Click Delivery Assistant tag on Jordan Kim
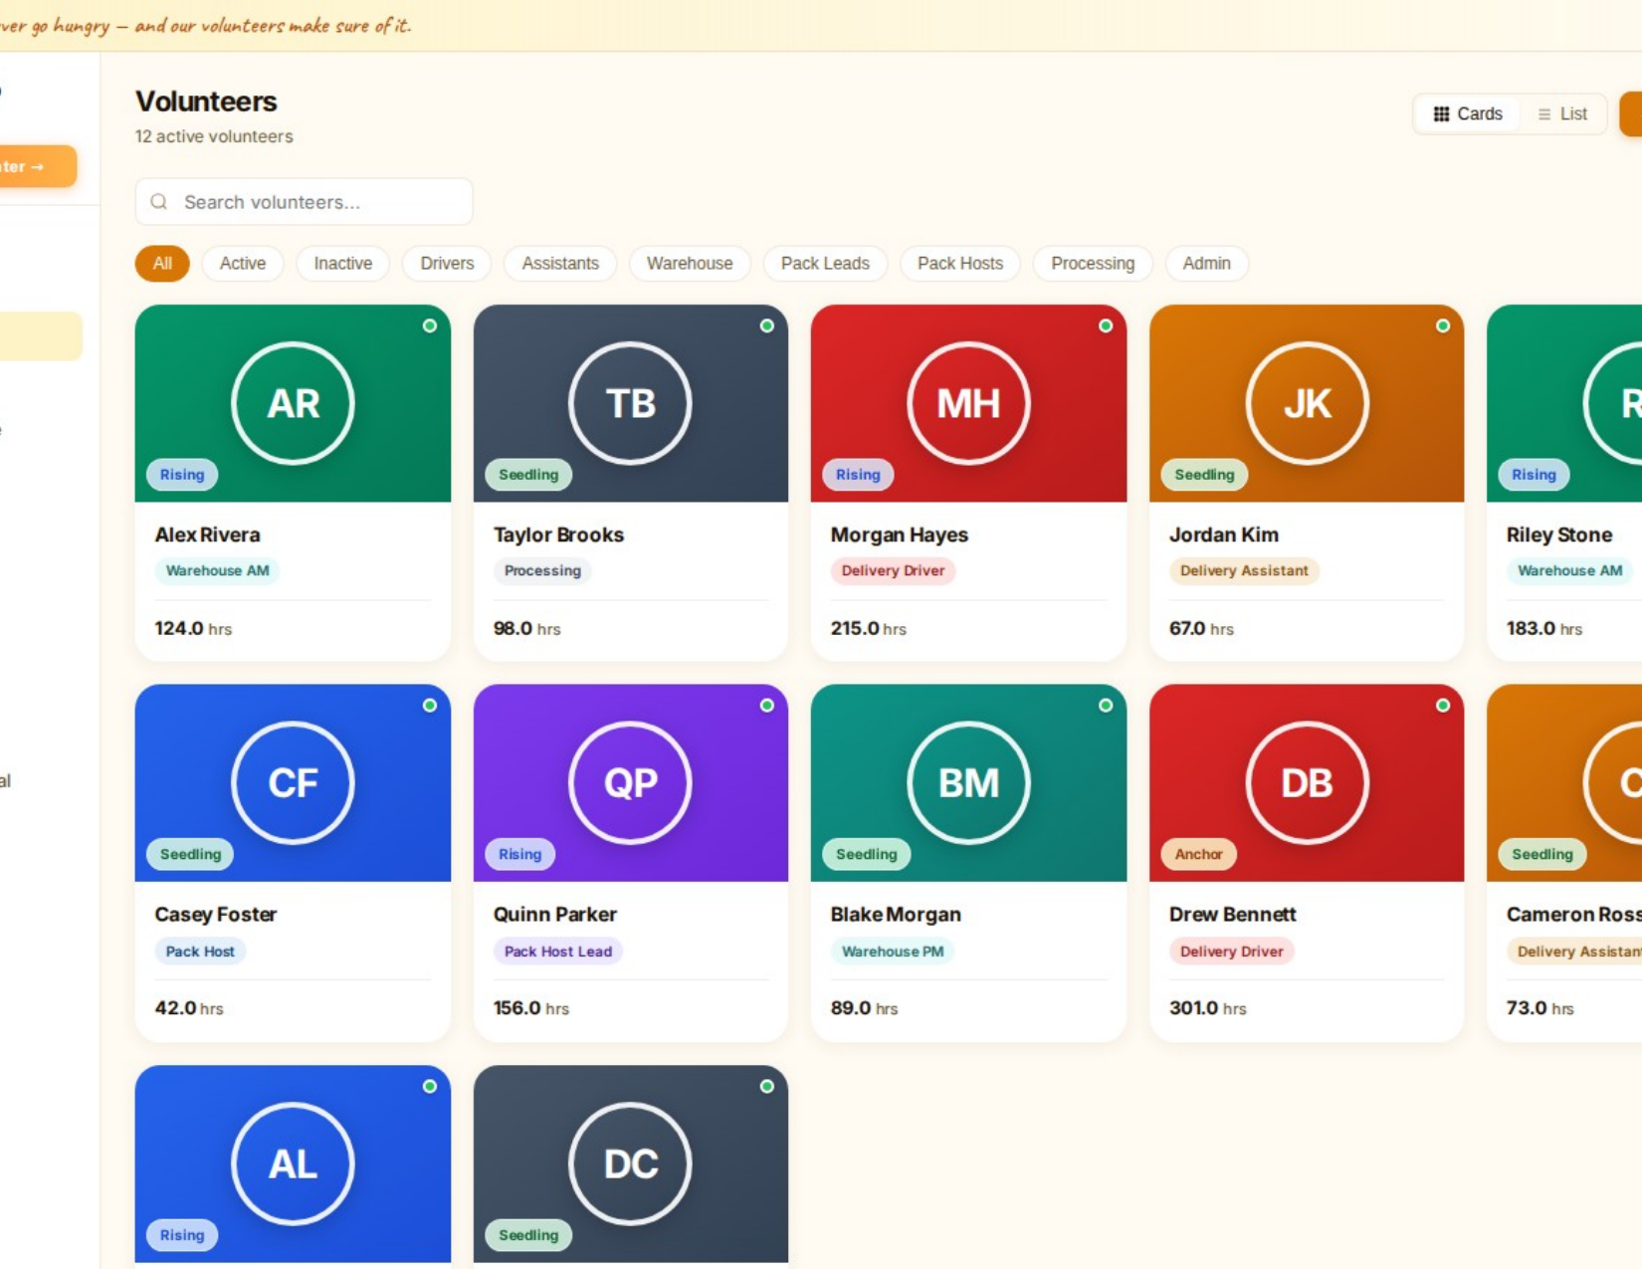The width and height of the screenshot is (1642, 1269). [1244, 570]
